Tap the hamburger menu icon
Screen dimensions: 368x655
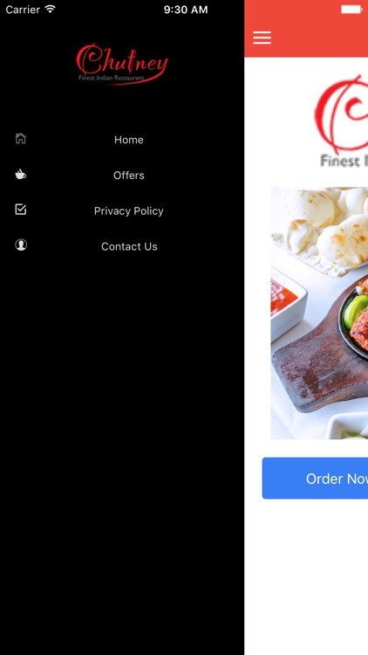[262, 38]
